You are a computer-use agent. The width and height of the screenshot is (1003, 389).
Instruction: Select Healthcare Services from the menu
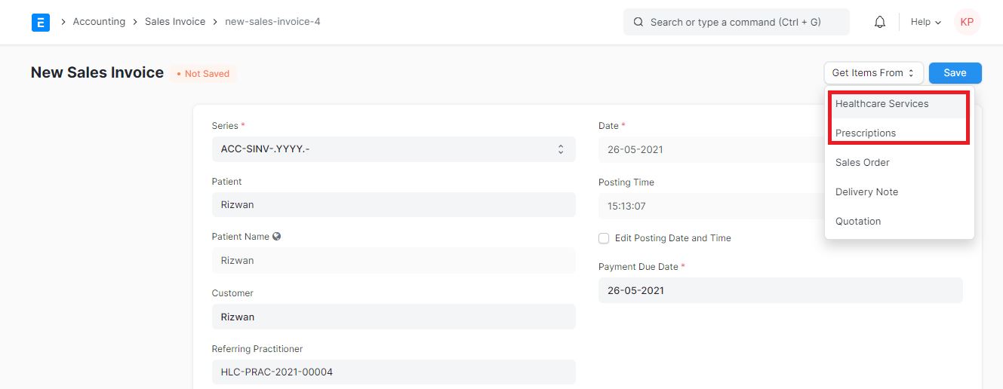click(x=881, y=104)
